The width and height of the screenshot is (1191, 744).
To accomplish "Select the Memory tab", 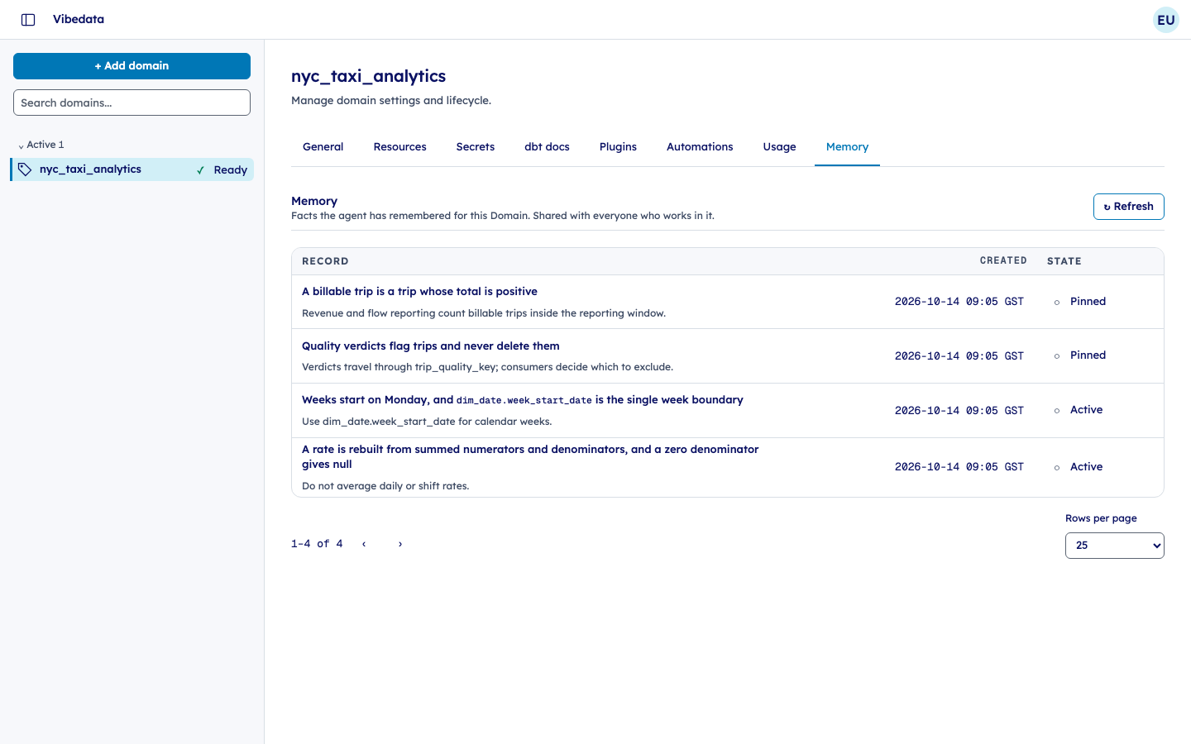I will click(847, 147).
